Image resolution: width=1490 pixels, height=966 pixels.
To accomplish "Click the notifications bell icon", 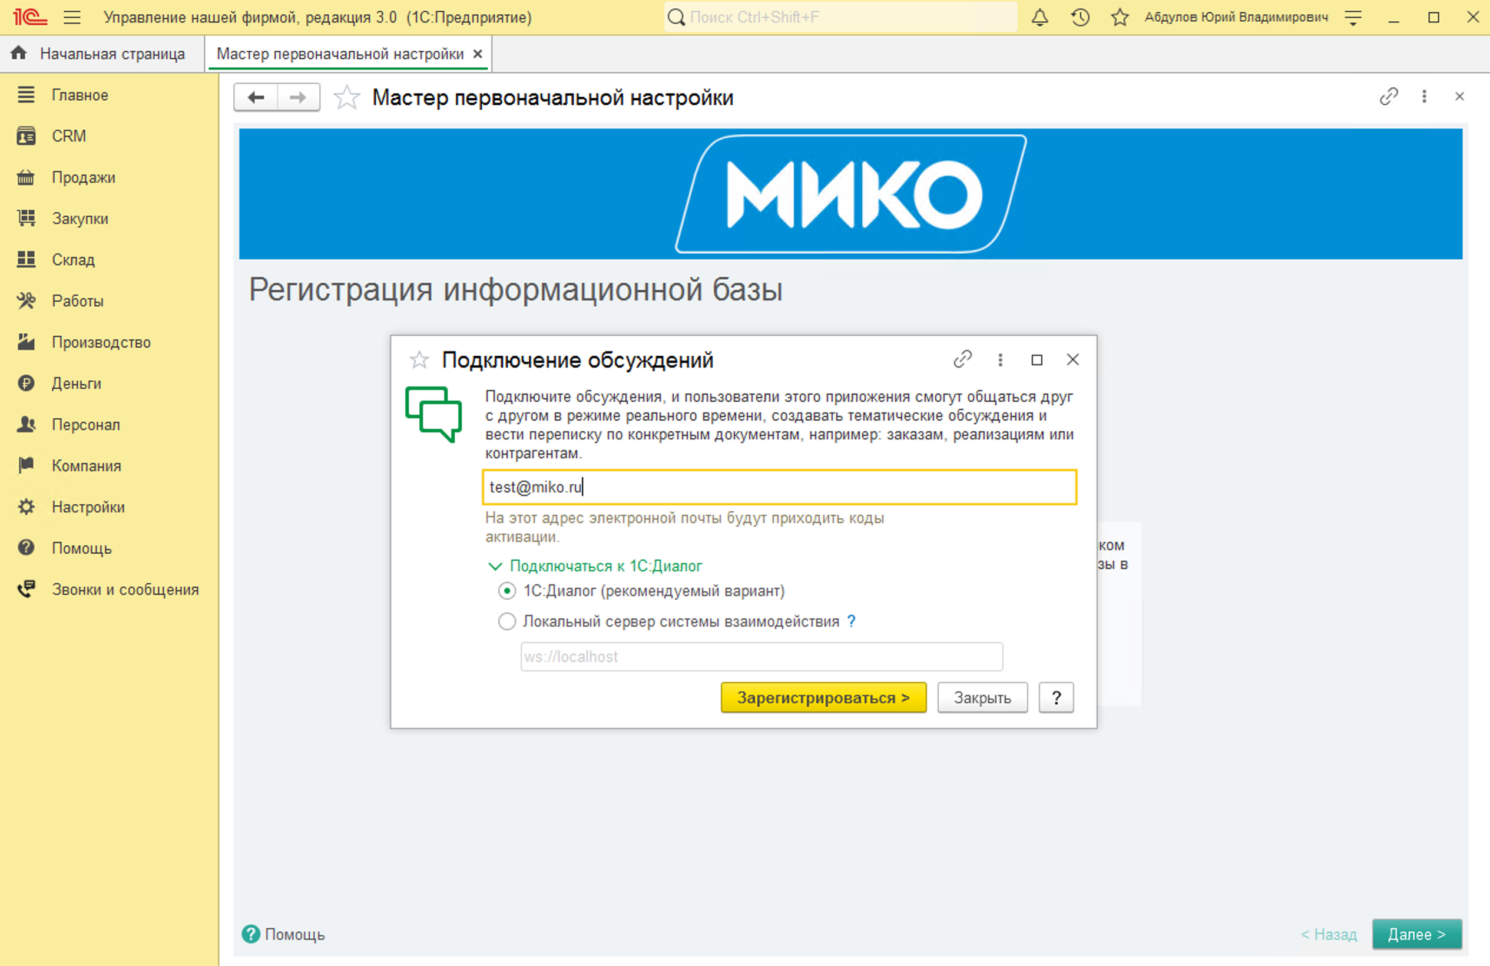I will point(1039,17).
